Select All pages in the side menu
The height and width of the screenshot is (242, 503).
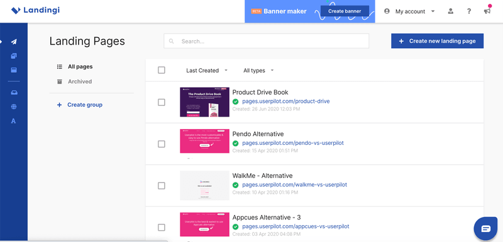click(80, 67)
